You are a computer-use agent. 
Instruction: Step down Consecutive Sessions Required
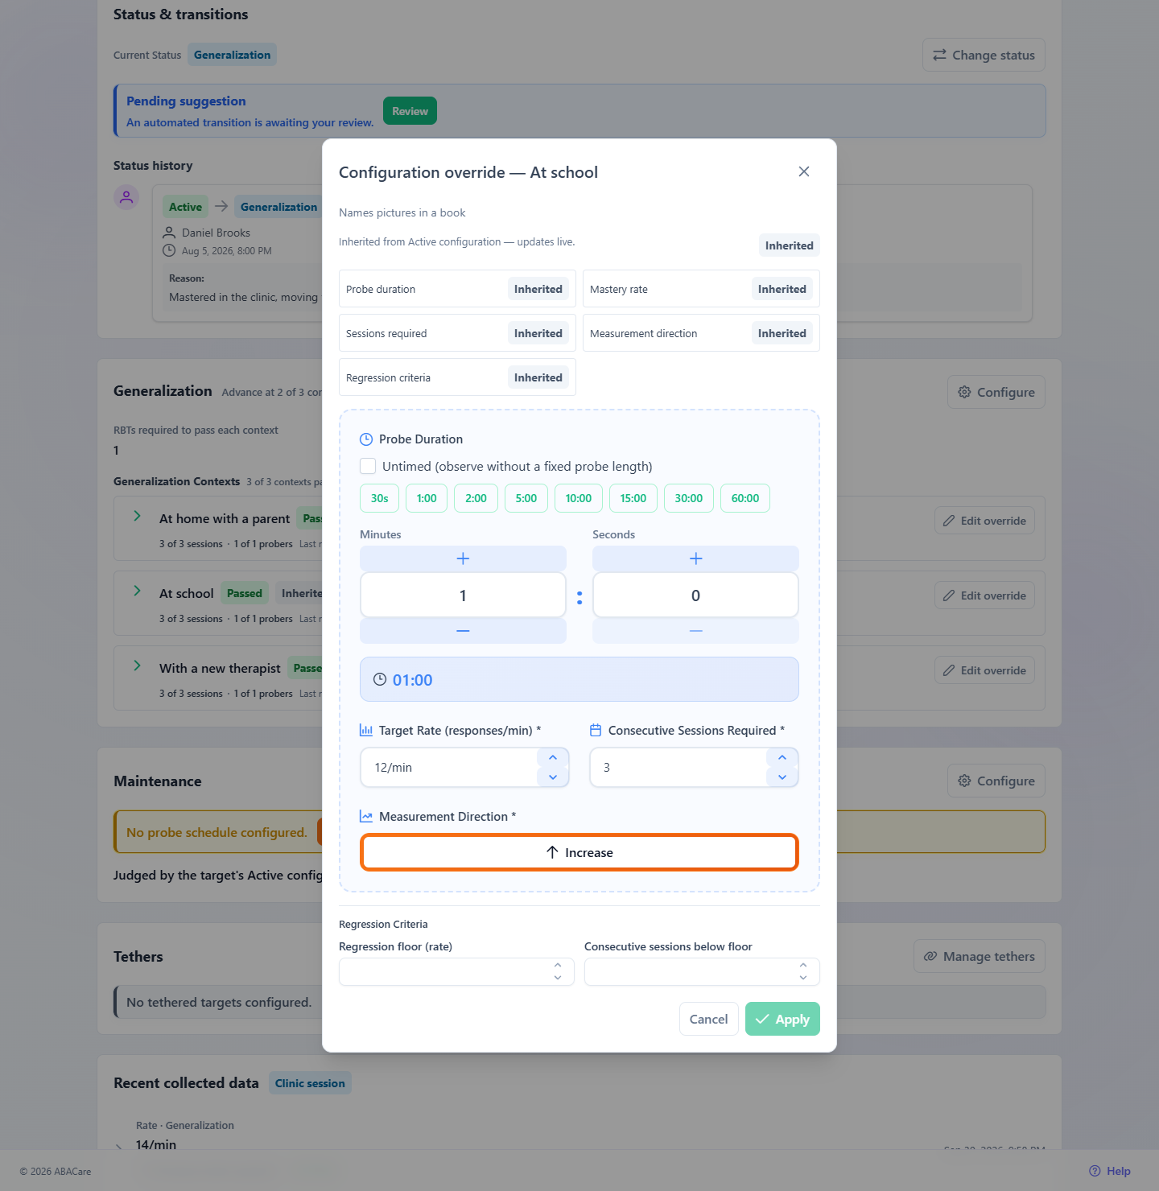(x=782, y=777)
